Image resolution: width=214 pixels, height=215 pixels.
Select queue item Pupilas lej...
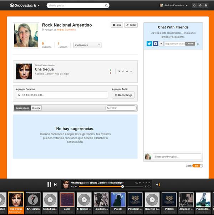tap(203, 203)
